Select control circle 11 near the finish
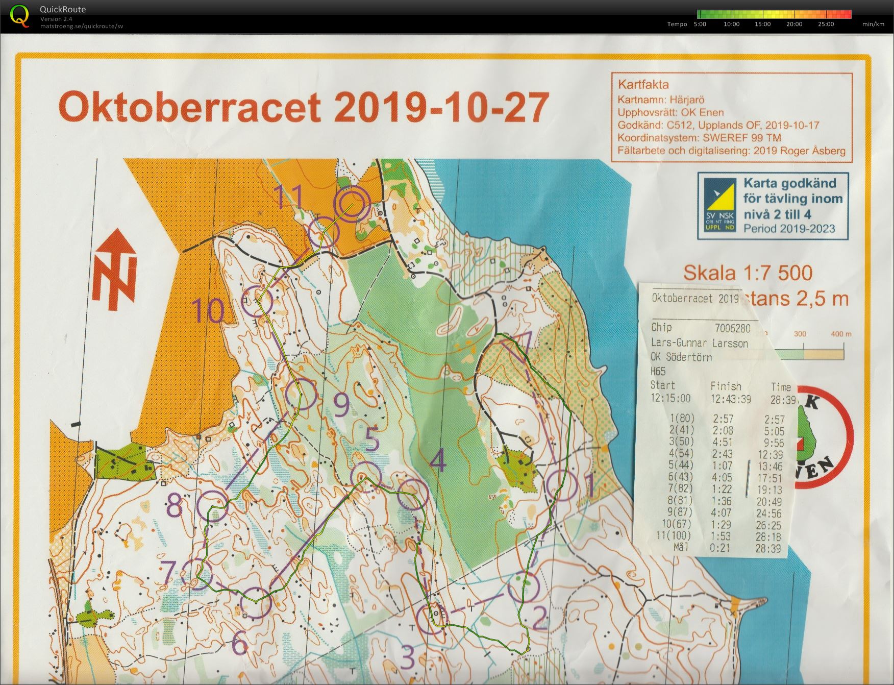 click(x=324, y=233)
